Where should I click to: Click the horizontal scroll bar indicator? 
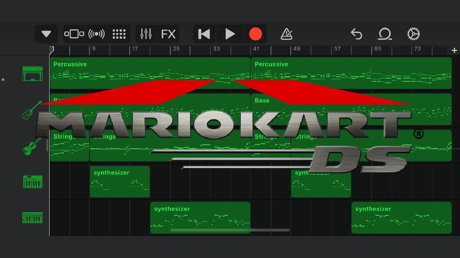click(230, 230)
